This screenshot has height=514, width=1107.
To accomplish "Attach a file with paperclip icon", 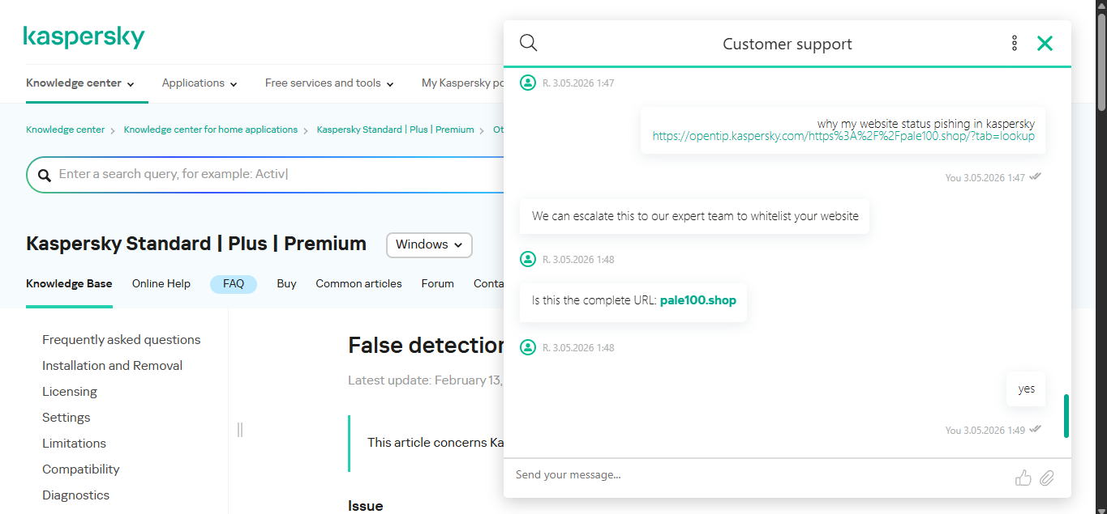I will tap(1047, 478).
